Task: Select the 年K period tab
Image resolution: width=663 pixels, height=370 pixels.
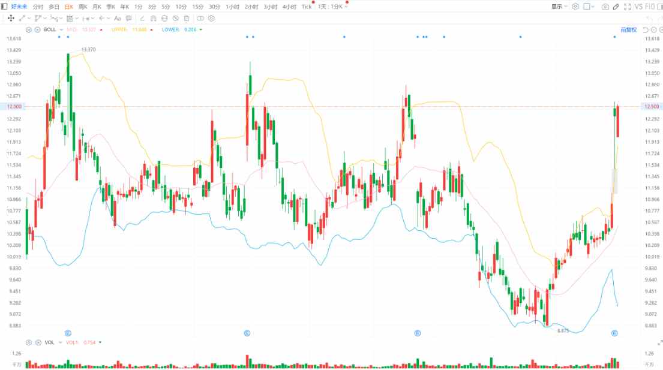Action: pos(125,7)
